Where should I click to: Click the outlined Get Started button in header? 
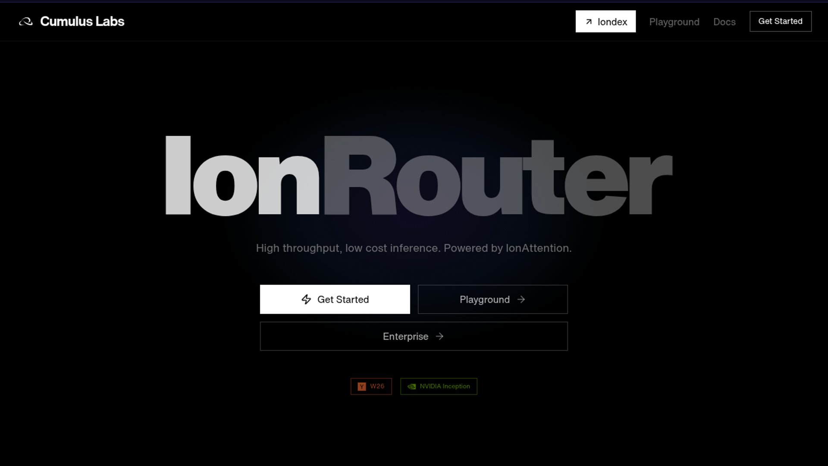tap(780, 21)
